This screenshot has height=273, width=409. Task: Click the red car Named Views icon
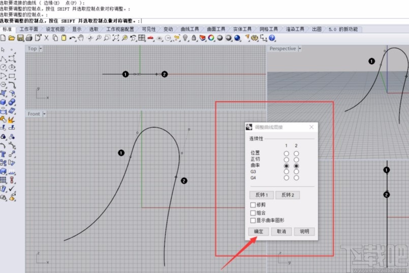(150, 38)
